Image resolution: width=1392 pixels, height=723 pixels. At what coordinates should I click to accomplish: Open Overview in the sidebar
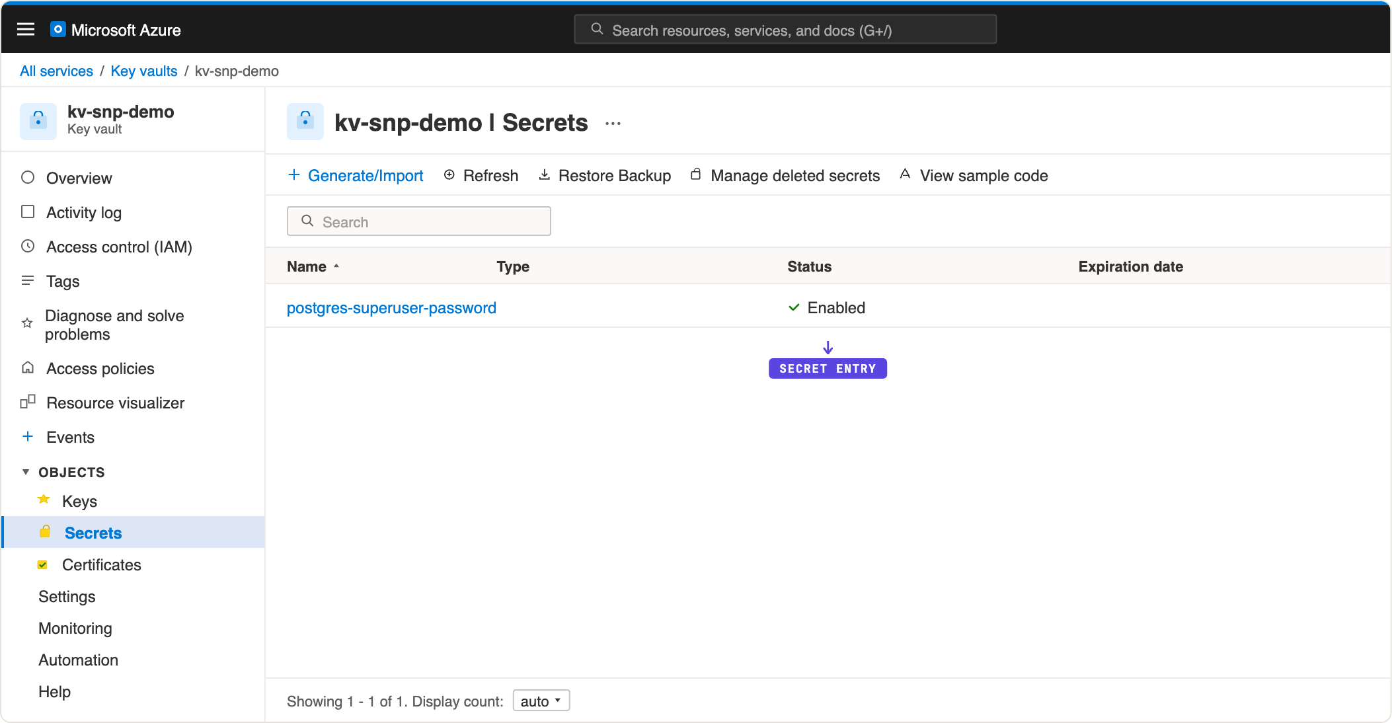79,178
